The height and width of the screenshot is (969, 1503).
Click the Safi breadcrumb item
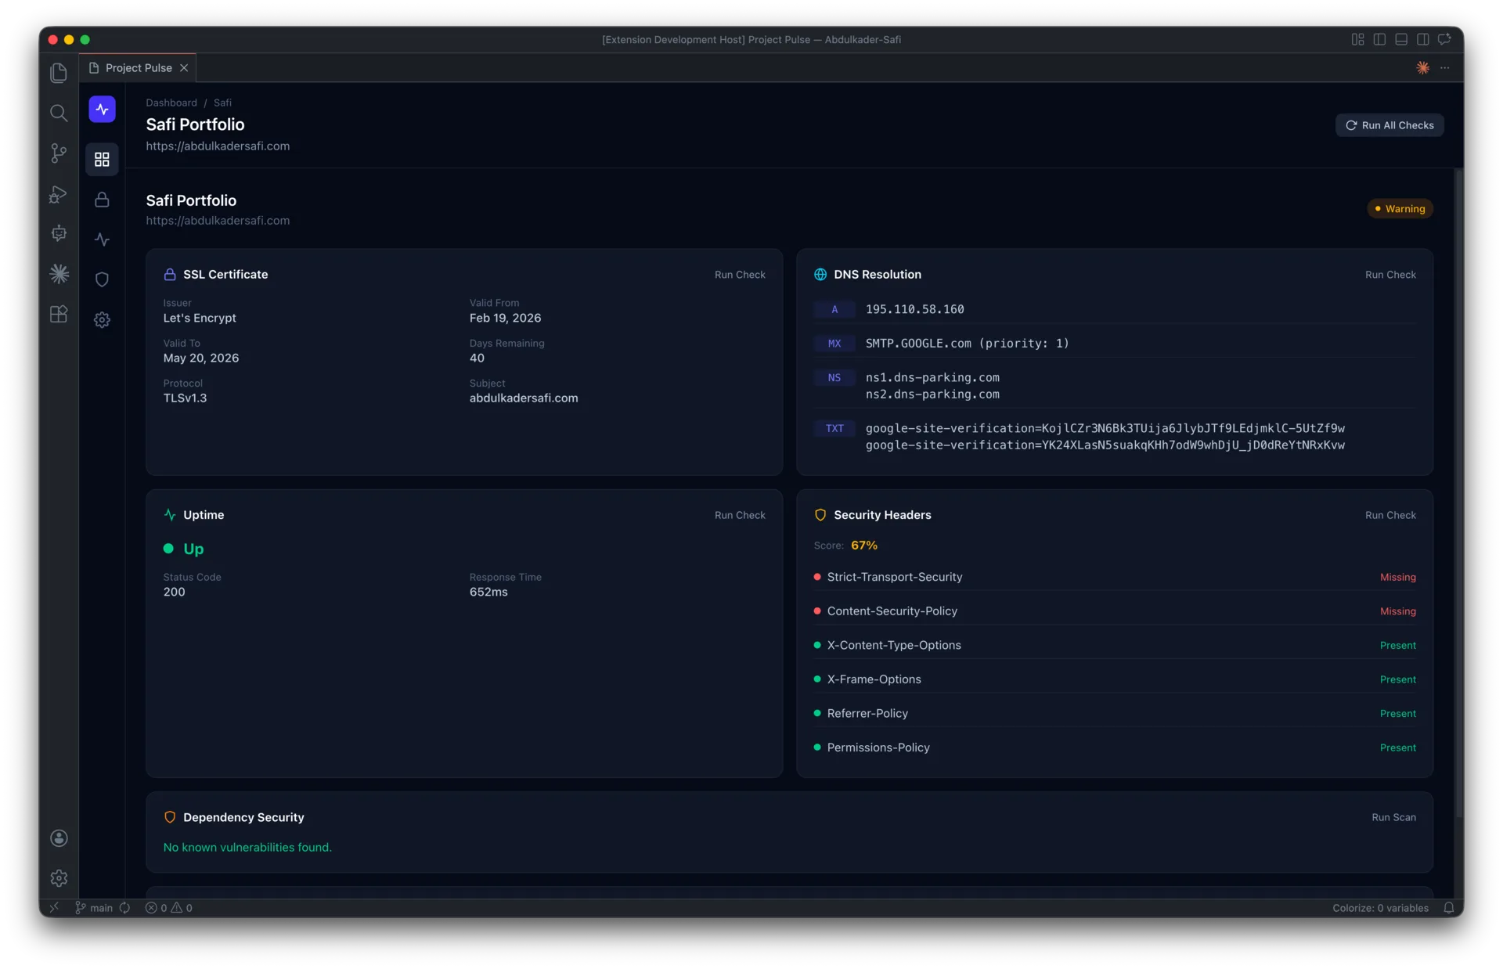(x=222, y=103)
